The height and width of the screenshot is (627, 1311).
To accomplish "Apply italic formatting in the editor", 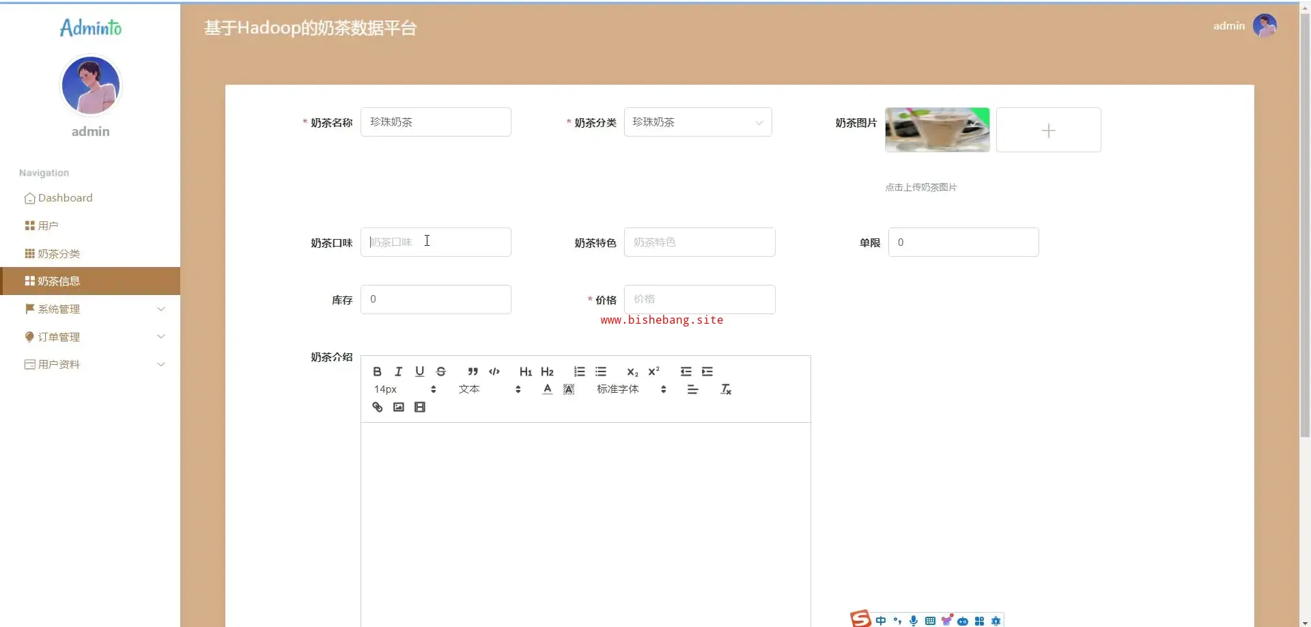I will (x=398, y=372).
